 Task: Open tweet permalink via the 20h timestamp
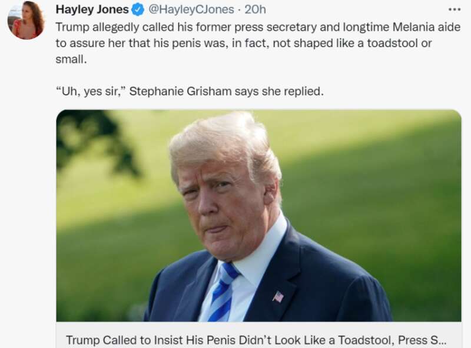pyautogui.click(x=255, y=9)
